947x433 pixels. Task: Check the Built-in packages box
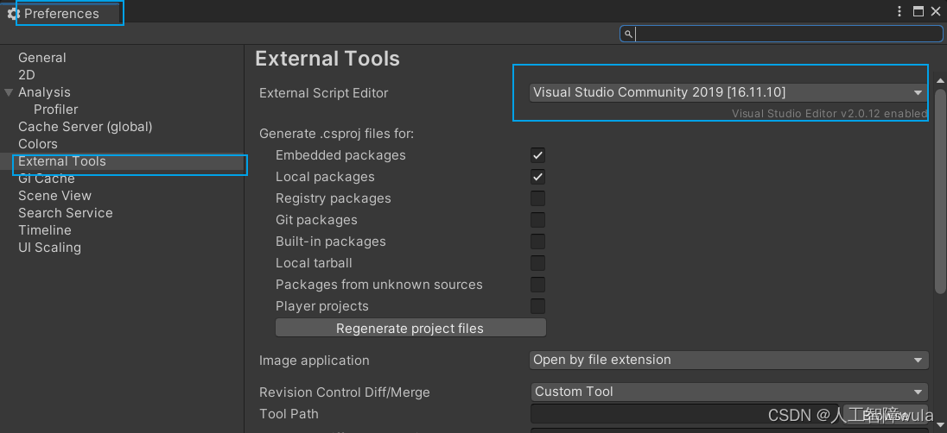tap(537, 242)
